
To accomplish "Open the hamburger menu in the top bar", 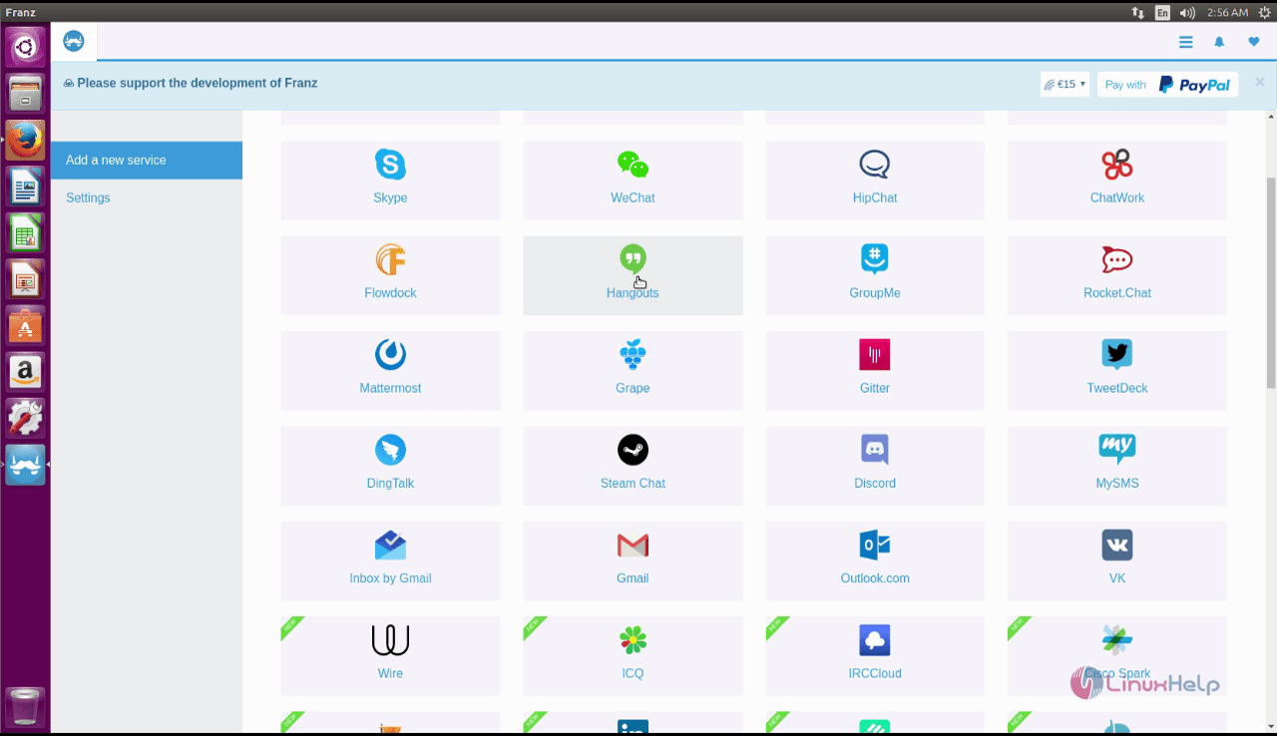I will (x=1185, y=42).
